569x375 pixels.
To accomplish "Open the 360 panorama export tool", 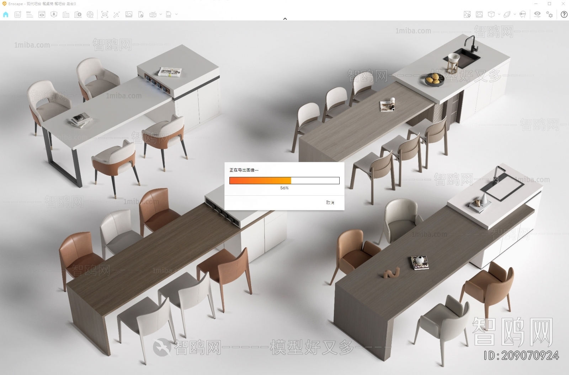I will click(x=153, y=15).
